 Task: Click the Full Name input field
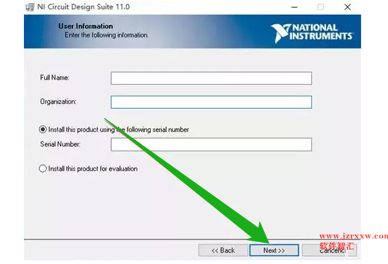click(211, 78)
